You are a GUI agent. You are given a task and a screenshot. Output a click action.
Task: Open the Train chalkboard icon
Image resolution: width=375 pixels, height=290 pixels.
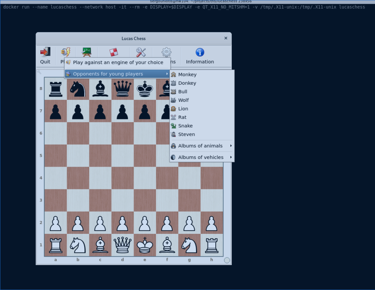pyautogui.click(x=86, y=52)
